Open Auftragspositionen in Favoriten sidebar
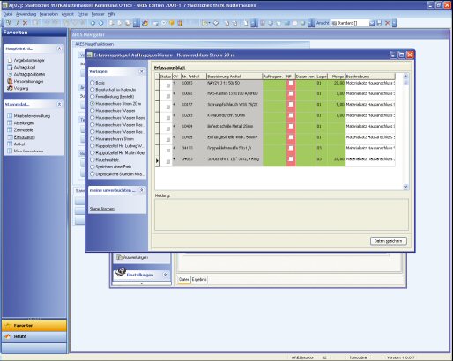The width and height of the screenshot is (453, 361). tap(29, 74)
